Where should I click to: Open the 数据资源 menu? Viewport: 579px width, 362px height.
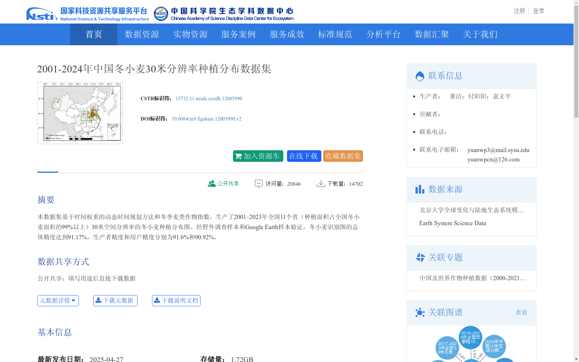point(142,34)
